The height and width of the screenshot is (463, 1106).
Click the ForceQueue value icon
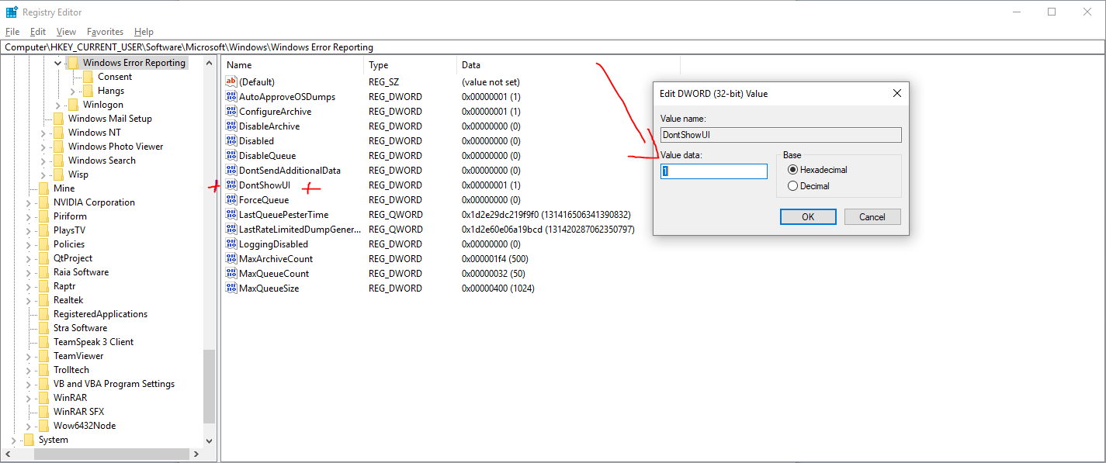click(x=231, y=199)
